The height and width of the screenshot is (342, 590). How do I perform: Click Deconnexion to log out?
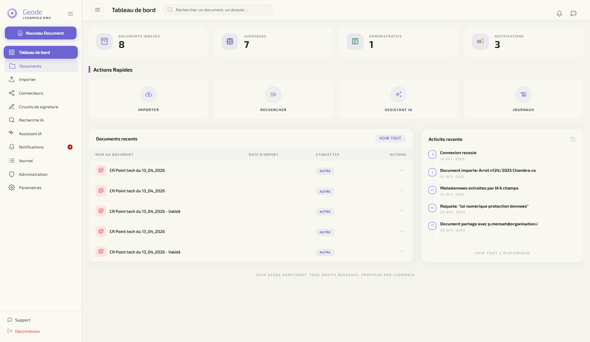[24, 332]
